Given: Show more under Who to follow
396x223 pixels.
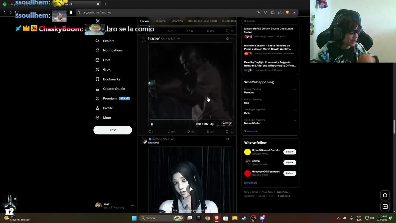Looking at the screenshot, I should coord(251,183).
